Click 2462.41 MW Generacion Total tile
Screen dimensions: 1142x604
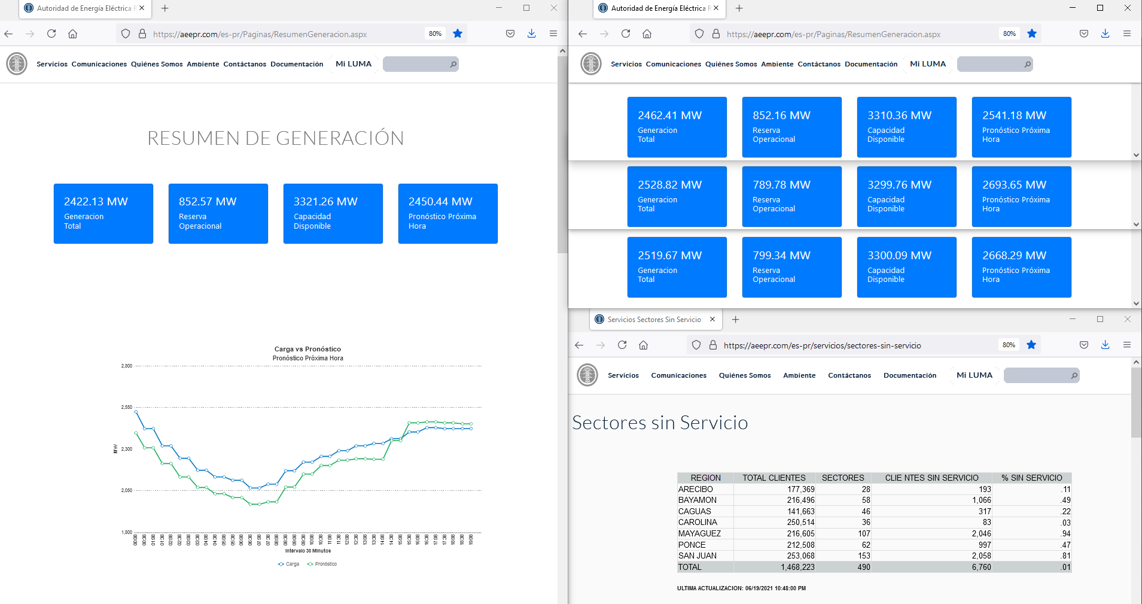[x=677, y=127]
